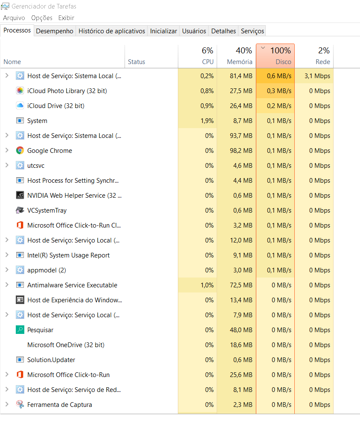Click the utcsvc gear icon

pos(20,165)
